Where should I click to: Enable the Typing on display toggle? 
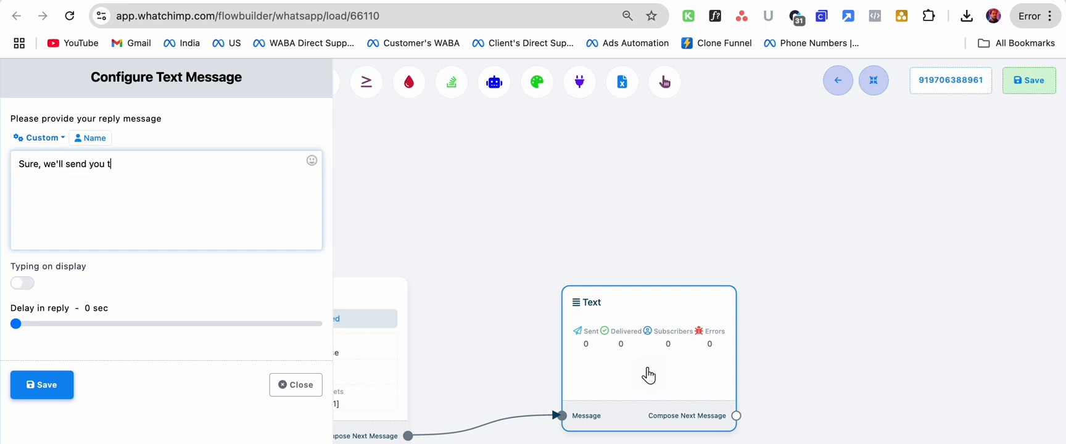click(x=23, y=283)
